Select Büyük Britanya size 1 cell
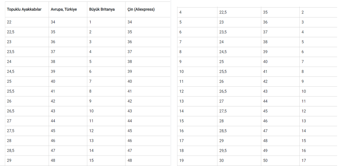346x166 pixels. [90, 22]
